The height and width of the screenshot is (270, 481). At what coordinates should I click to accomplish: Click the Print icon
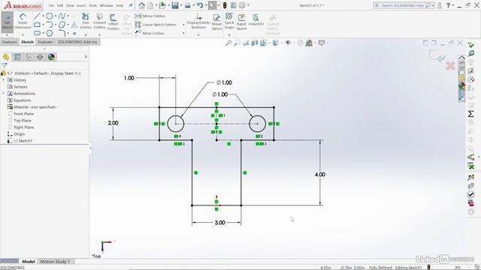(187, 5)
